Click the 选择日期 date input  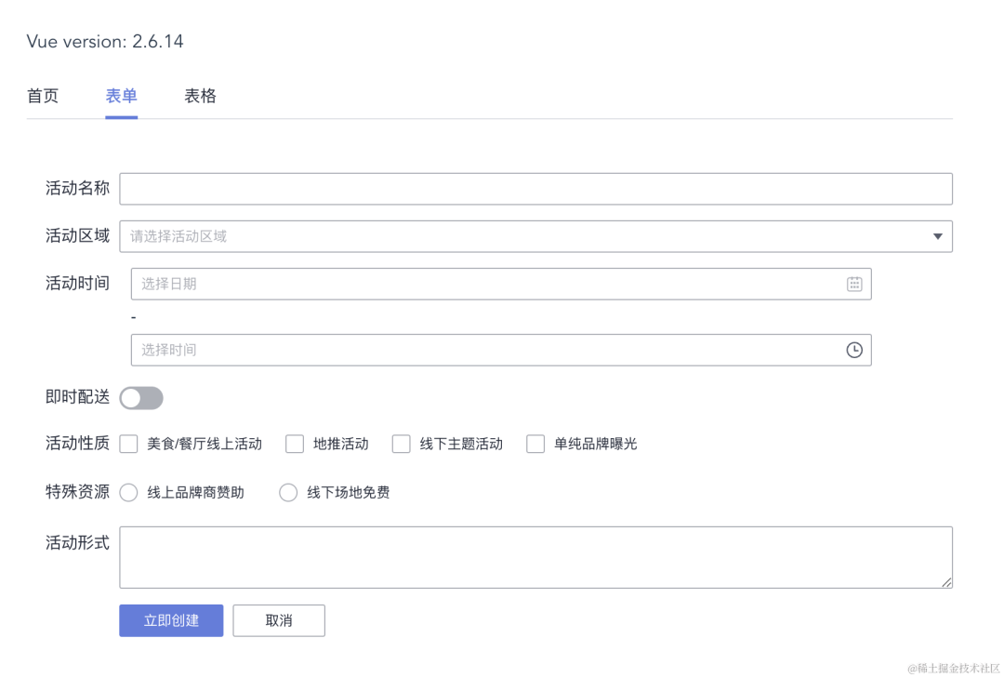coord(501,284)
